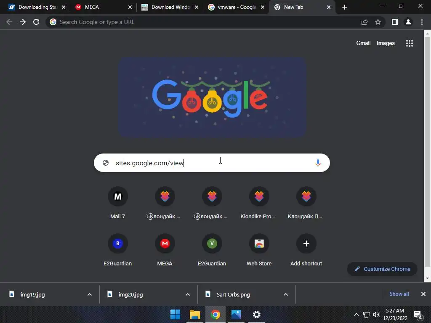431x323 pixels.
Task: Open the blue B E2Guardian shortcut
Action: tap(118, 250)
